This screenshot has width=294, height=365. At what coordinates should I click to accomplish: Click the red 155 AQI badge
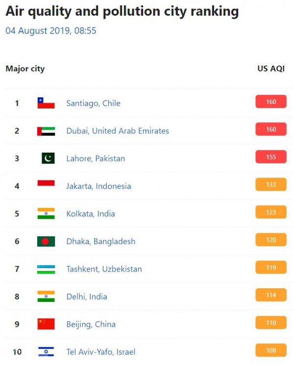(271, 157)
